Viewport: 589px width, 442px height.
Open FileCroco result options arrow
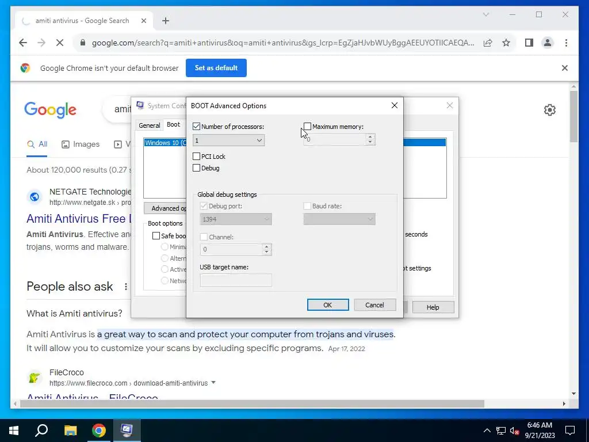pos(213,383)
